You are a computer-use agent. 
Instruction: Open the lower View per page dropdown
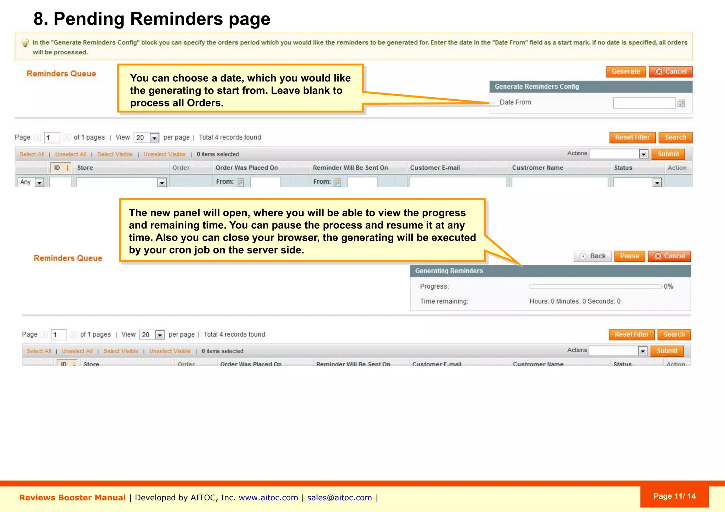(152, 334)
